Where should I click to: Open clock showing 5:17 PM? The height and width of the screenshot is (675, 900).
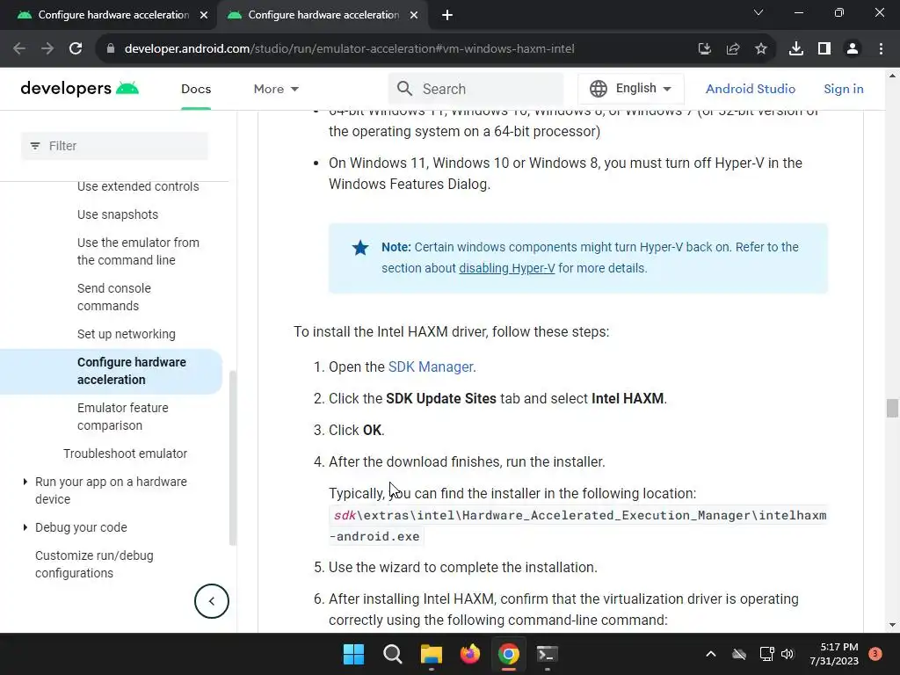tap(834, 654)
